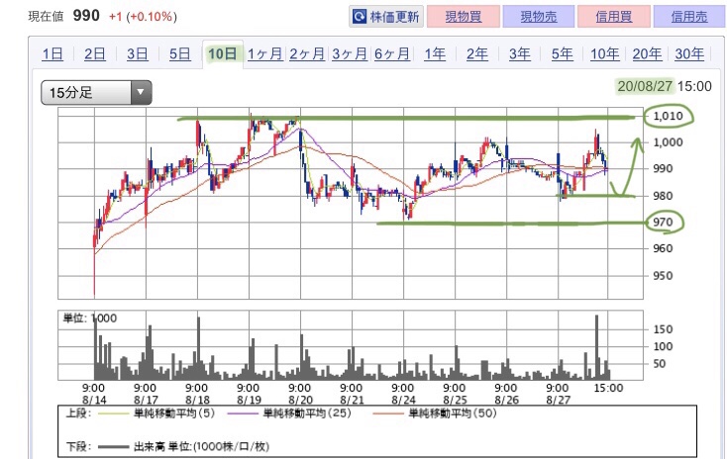Click the 8/14 date axis label

[94, 400]
